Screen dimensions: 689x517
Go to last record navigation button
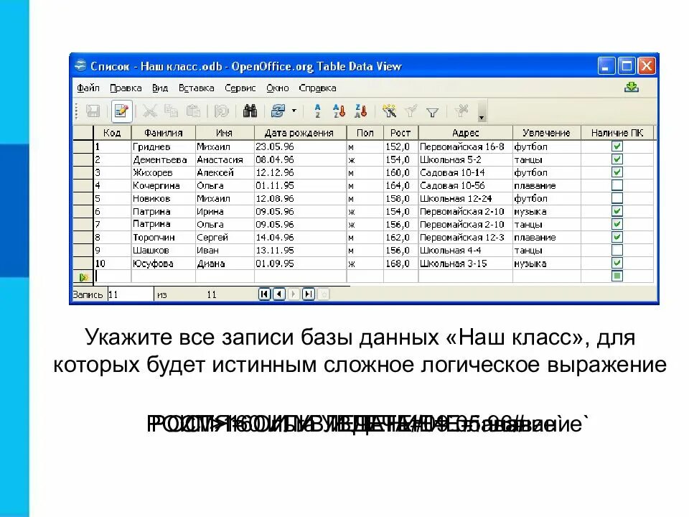(x=309, y=294)
